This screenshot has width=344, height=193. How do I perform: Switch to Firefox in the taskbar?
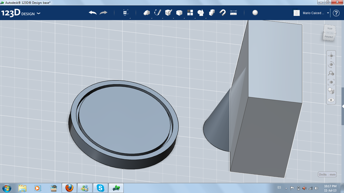pyautogui.click(x=69, y=188)
